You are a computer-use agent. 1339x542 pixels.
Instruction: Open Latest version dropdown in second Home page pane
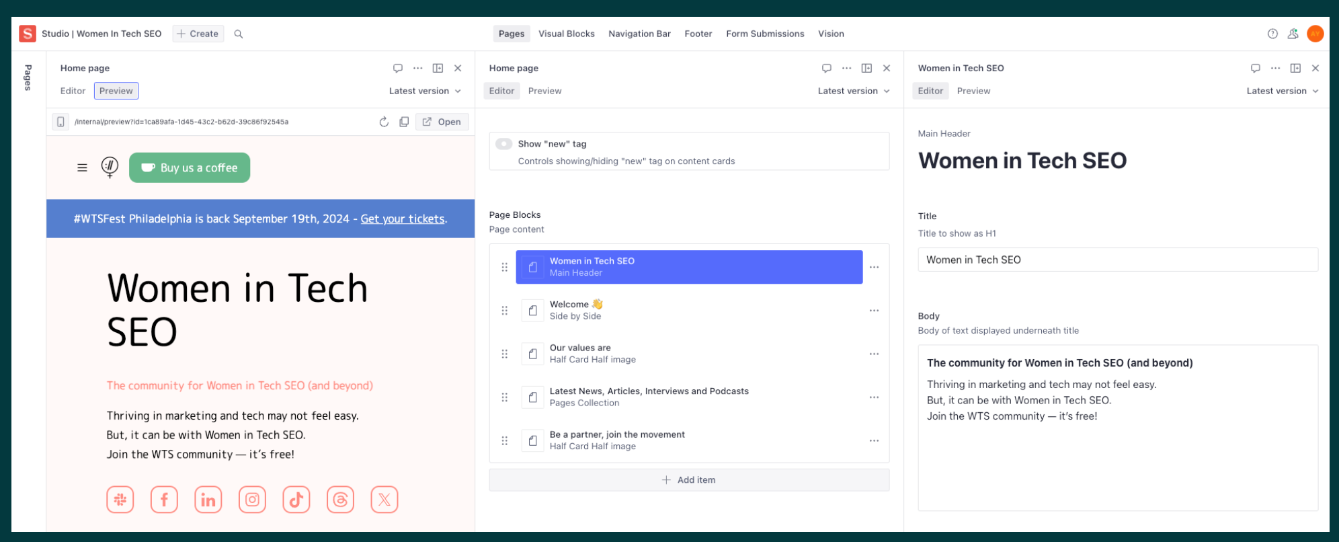pyautogui.click(x=854, y=91)
